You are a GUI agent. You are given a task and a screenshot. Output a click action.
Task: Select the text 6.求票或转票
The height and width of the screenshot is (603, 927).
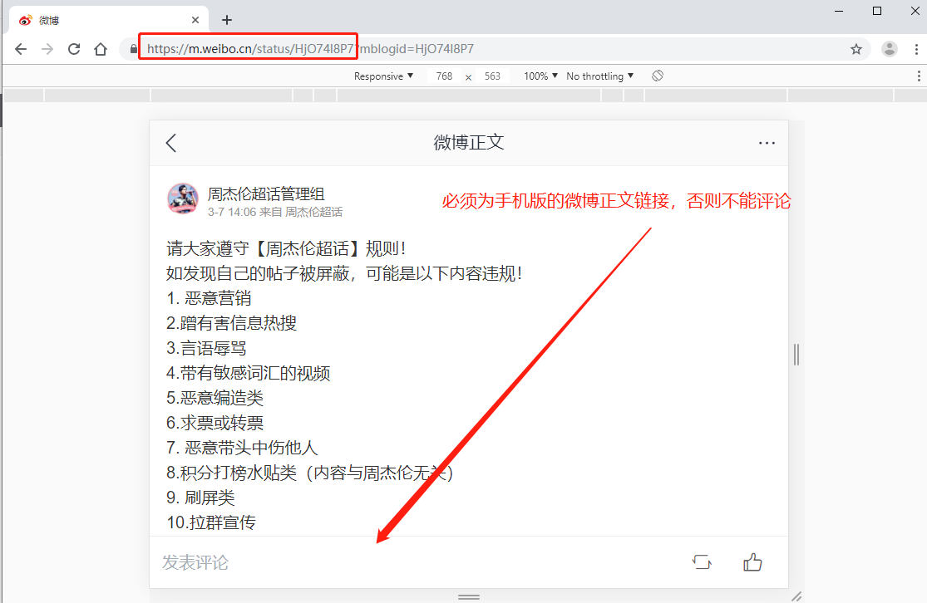(x=215, y=423)
